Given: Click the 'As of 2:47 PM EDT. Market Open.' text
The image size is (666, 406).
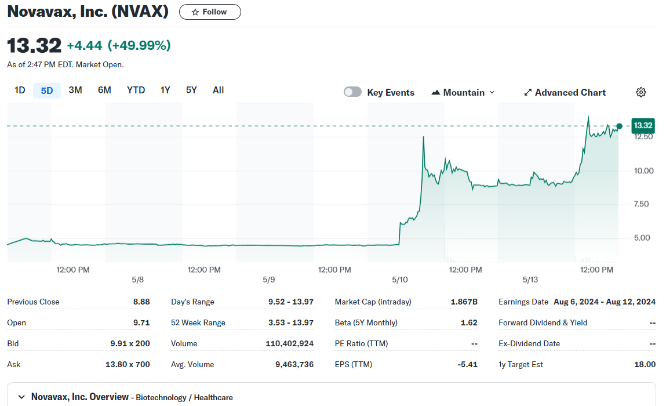Looking at the screenshot, I should coord(65,64).
